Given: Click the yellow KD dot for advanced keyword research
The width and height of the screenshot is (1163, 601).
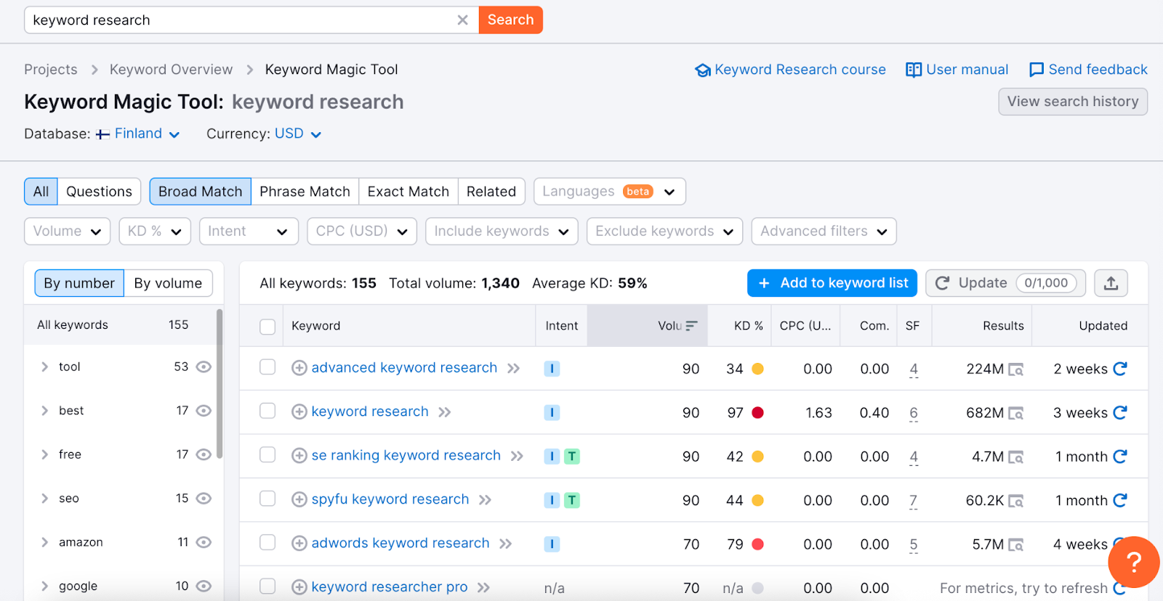Looking at the screenshot, I should (757, 369).
